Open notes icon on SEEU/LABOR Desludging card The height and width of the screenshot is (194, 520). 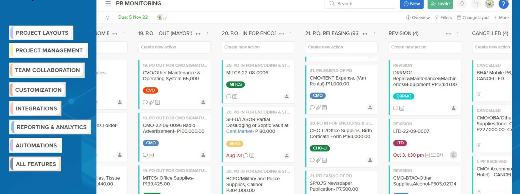click(x=252, y=155)
